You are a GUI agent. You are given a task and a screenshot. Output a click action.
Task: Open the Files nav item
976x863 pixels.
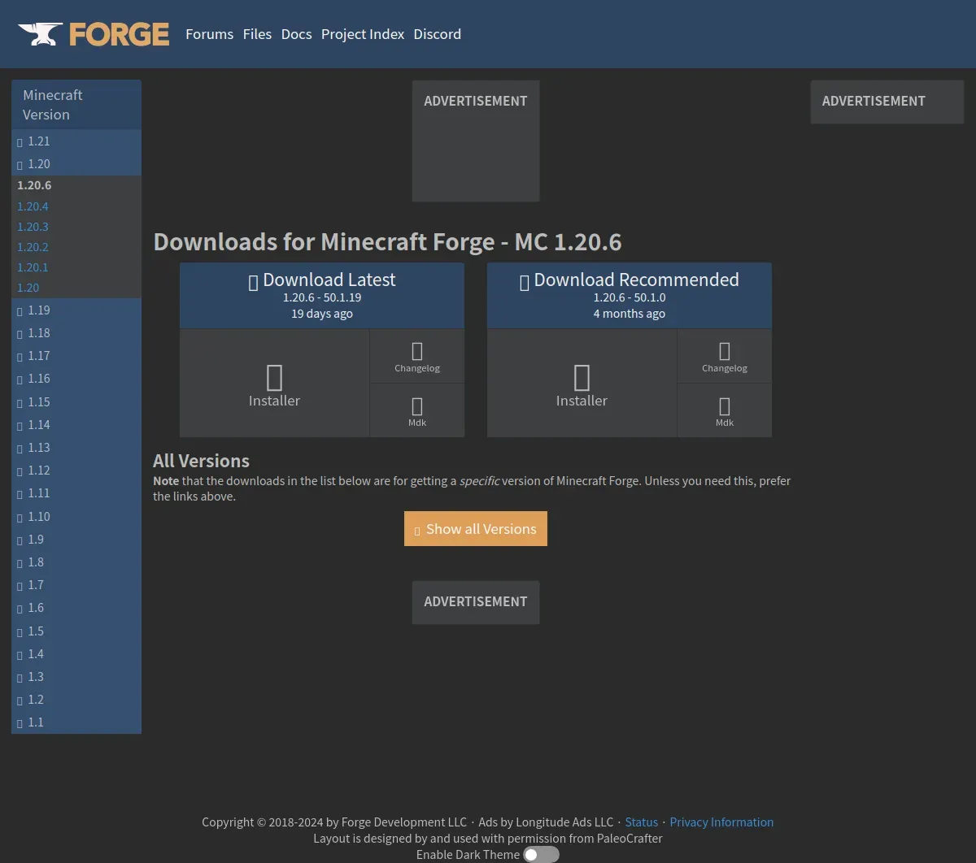point(257,34)
